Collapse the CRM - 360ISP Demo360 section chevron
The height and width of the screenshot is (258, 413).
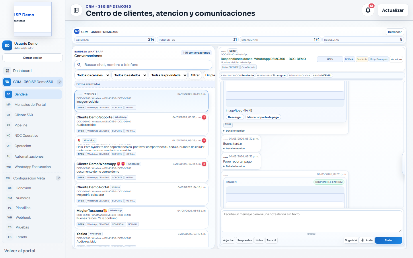tap(59, 82)
